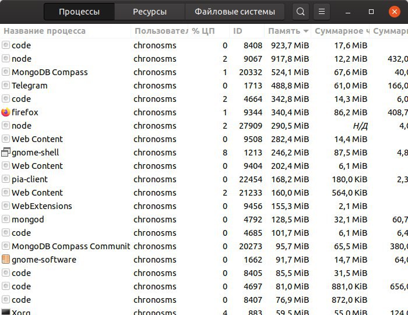The width and height of the screenshot is (408, 315).
Task: Click the Telegram row process icon
Action: click(6, 86)
